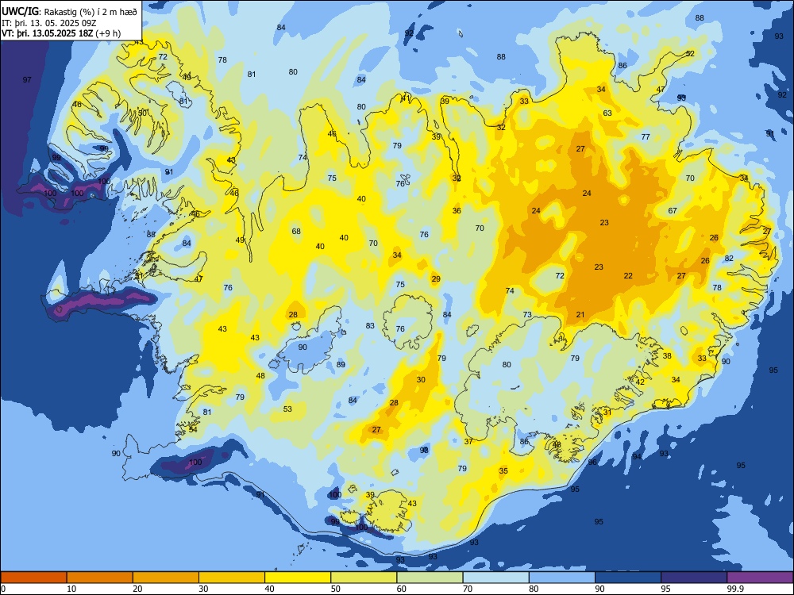Select the '52' humidity reading
Viewport: 794px width, 595px height.
(x=690, y=54)
